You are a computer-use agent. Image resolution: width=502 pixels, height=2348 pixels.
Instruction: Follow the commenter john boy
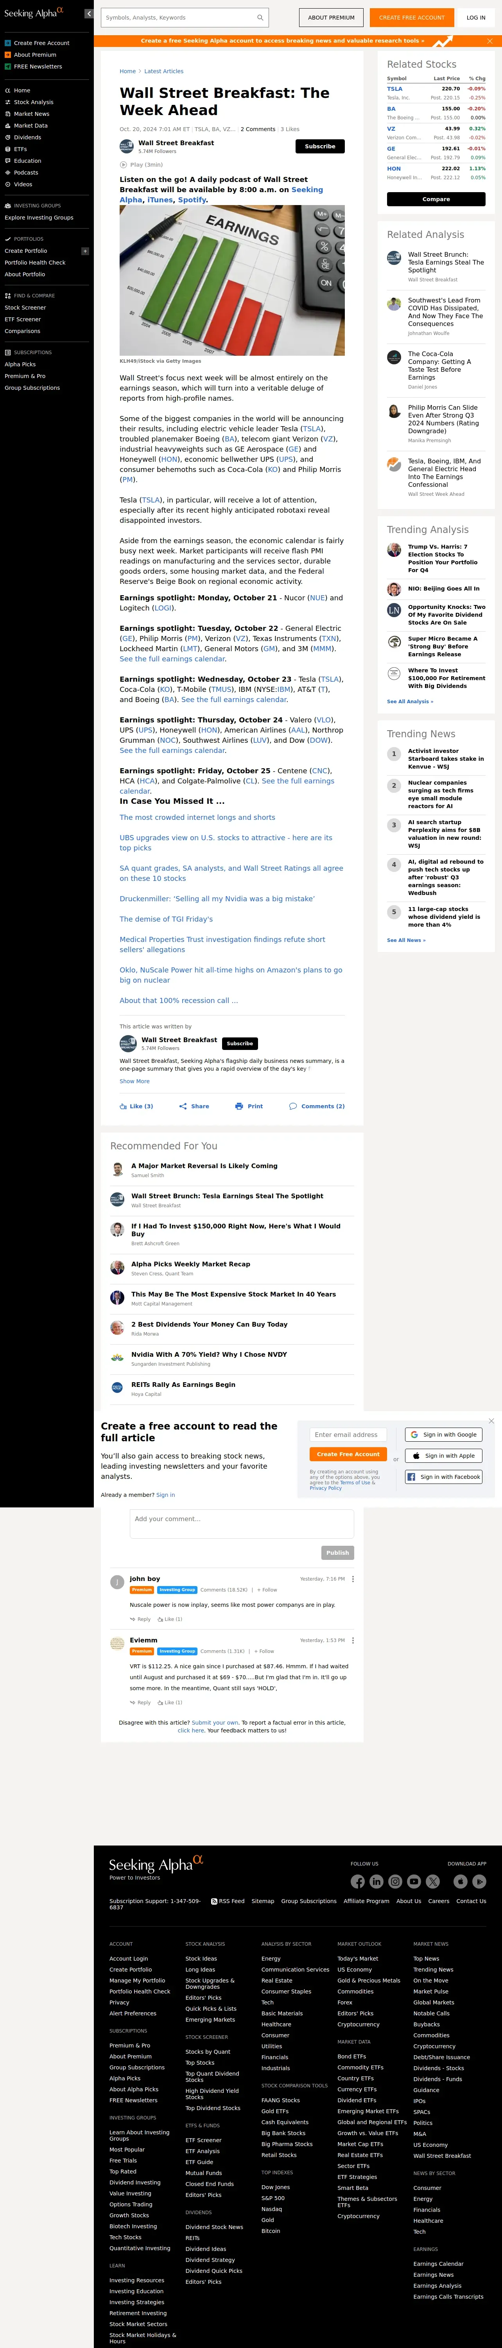pos(267,1590)
